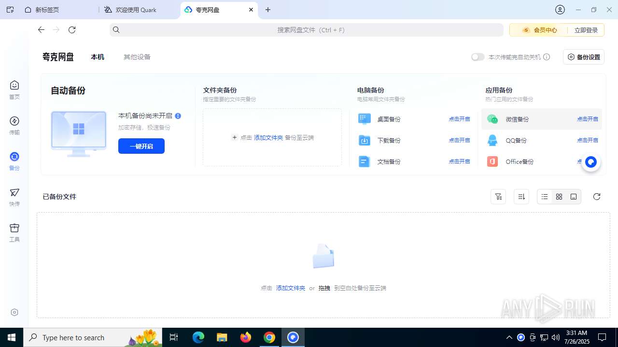Click the 桌面备份 desktop icon
Image resolution: width=618 pixels, height=347 pixels.
365,119
